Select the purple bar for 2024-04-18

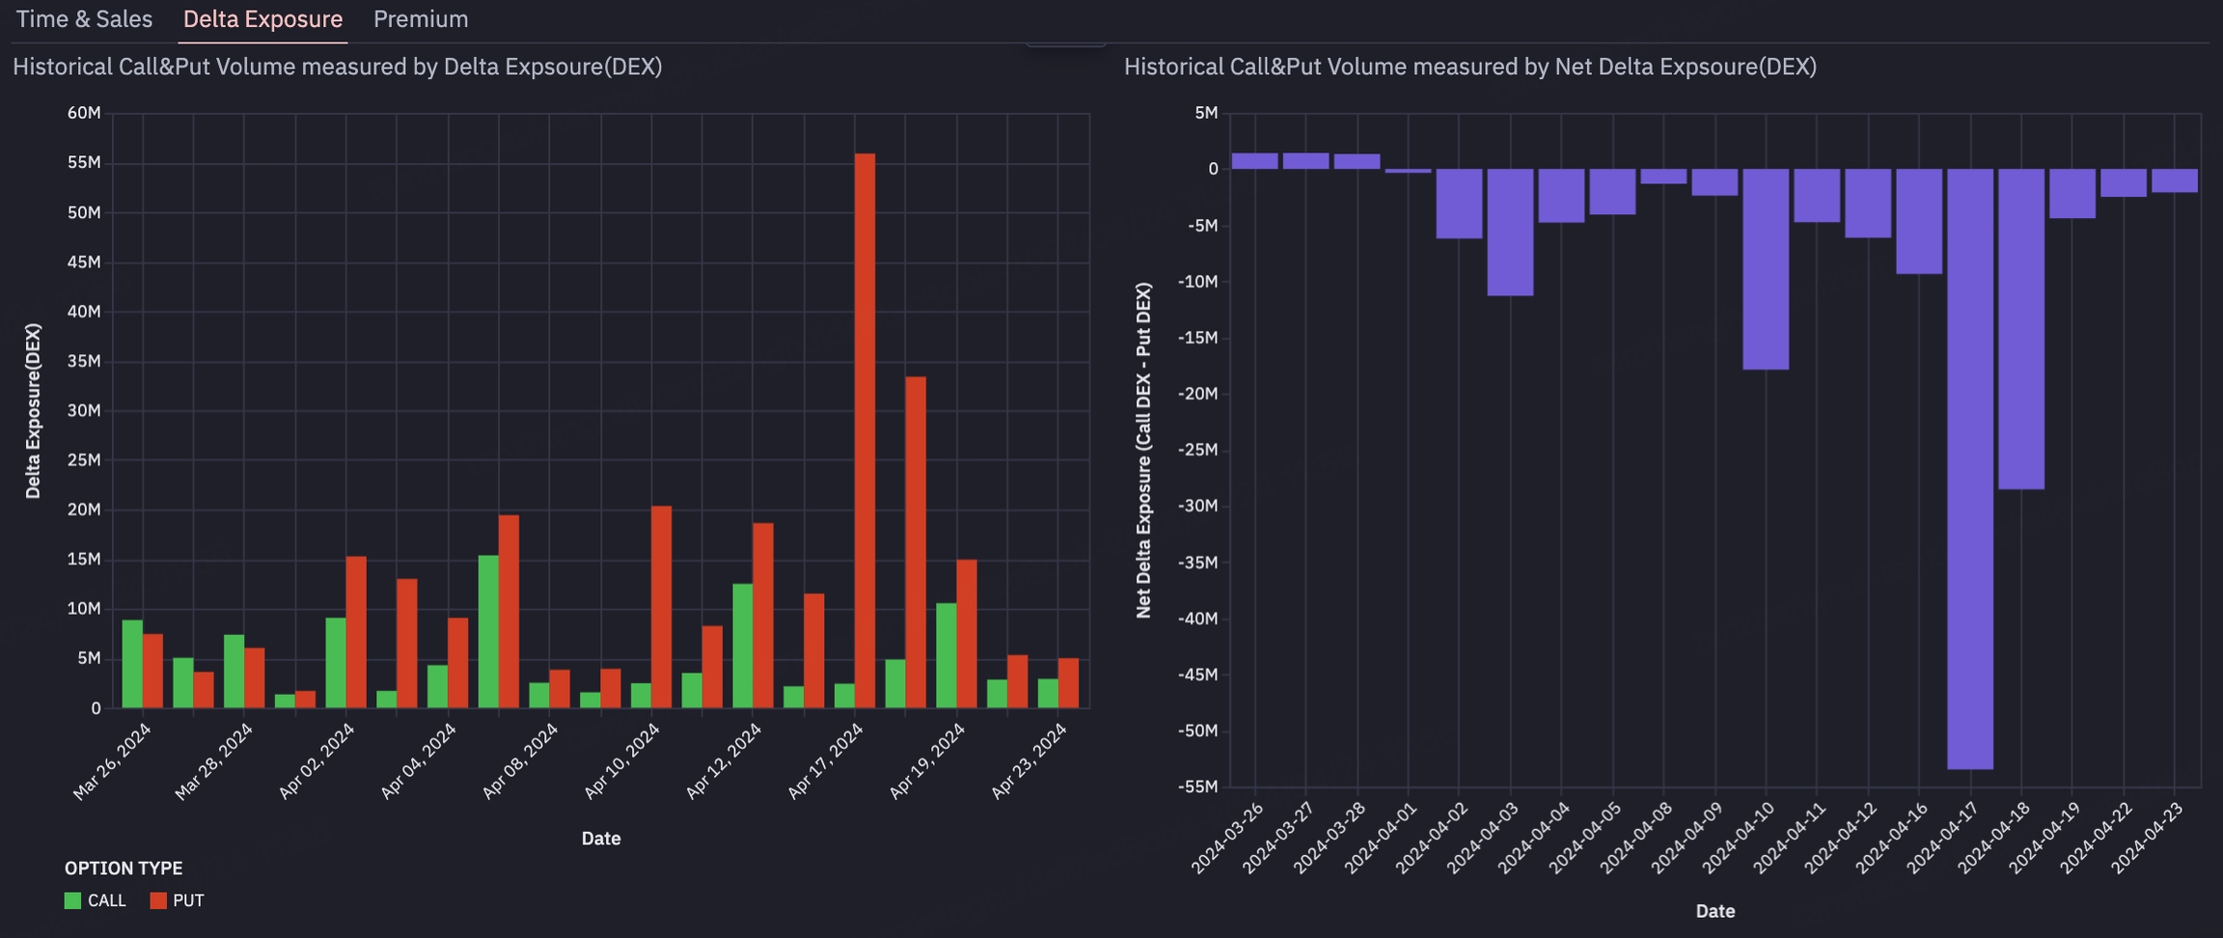coord(2020,328)
